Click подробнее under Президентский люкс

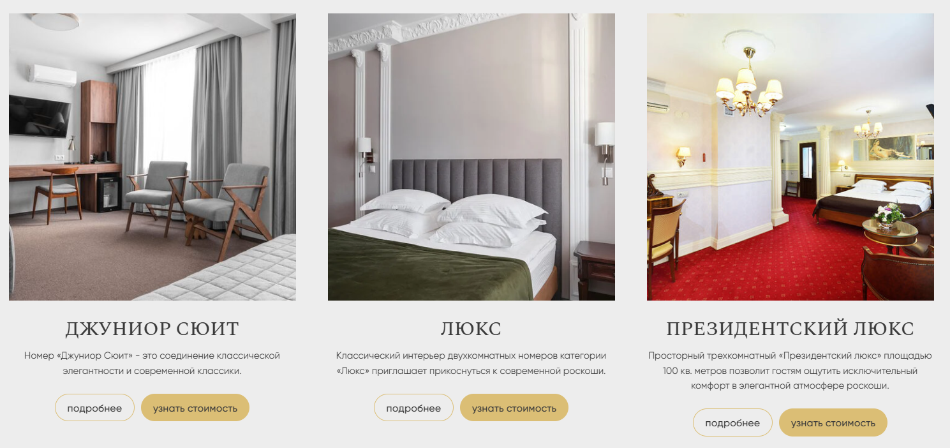pos(732,422)
